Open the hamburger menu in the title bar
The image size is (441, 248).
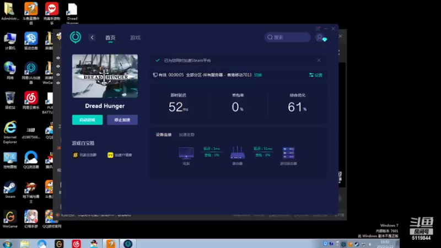click(x=318, y=29)
